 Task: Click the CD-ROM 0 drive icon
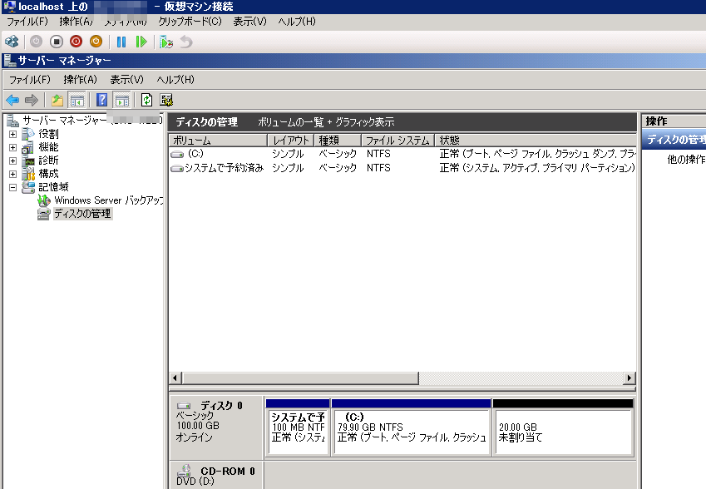pos(184,471)
